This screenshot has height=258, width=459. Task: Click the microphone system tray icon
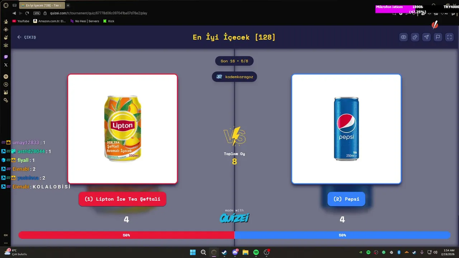click(x=422, y=252)
